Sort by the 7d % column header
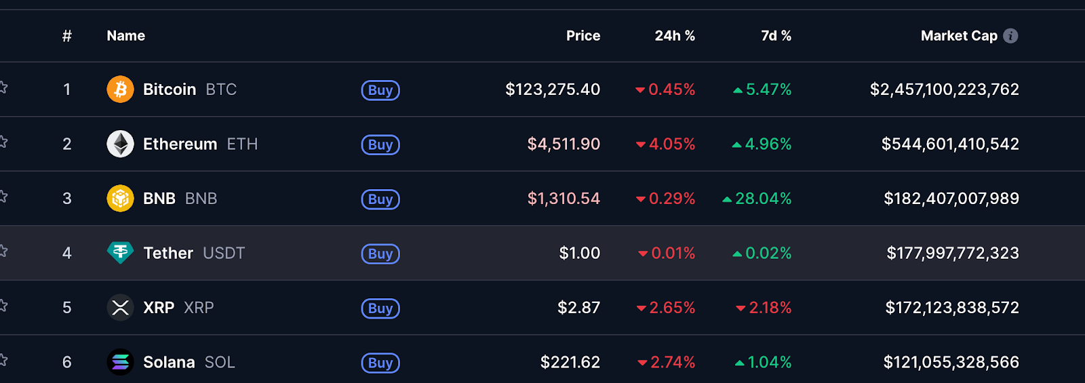 point(776,36)
